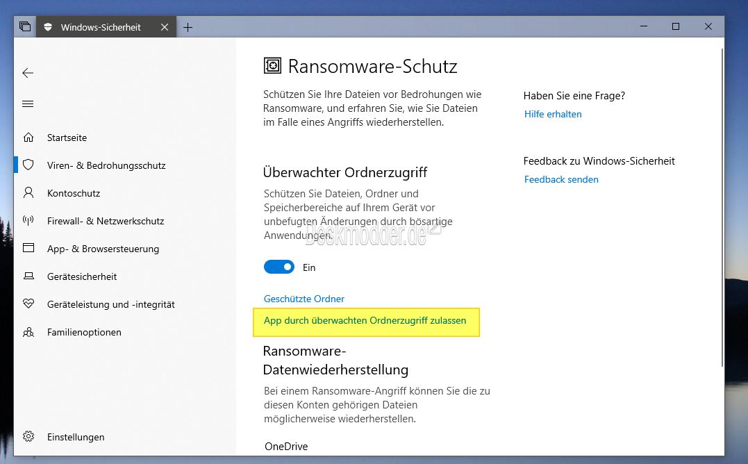Click the laptop icon for Gerätesicherheit

click(x=28, y=276)
